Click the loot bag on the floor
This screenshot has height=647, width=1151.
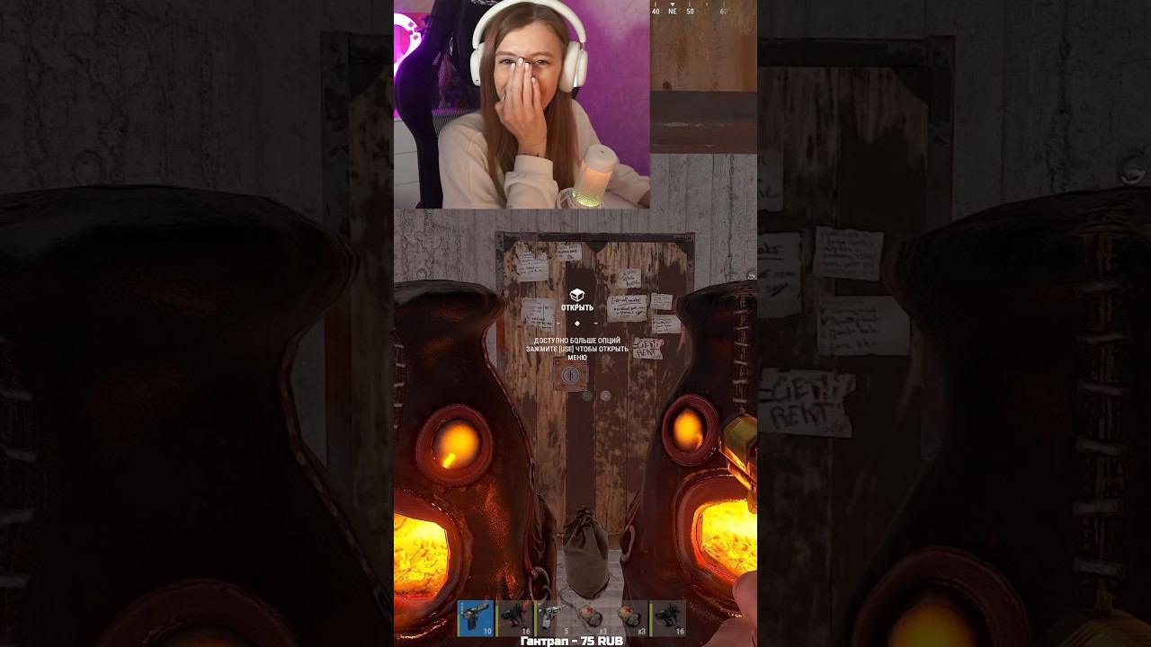click(585, 553)
